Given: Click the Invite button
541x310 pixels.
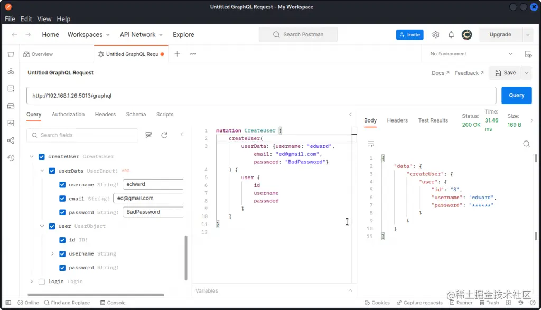Looking at the screenshot, I should [x=409, y=34].
